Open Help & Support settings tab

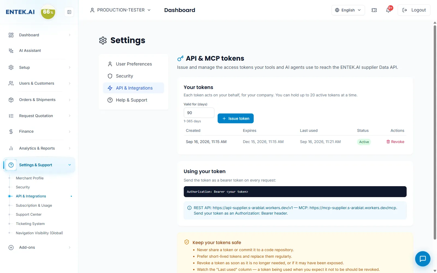click(133, 100)
